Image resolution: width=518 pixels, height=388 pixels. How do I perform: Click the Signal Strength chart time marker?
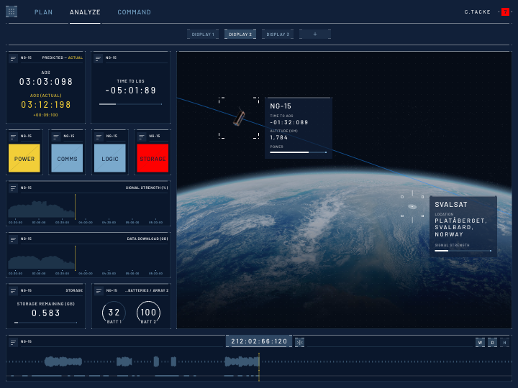76,207
